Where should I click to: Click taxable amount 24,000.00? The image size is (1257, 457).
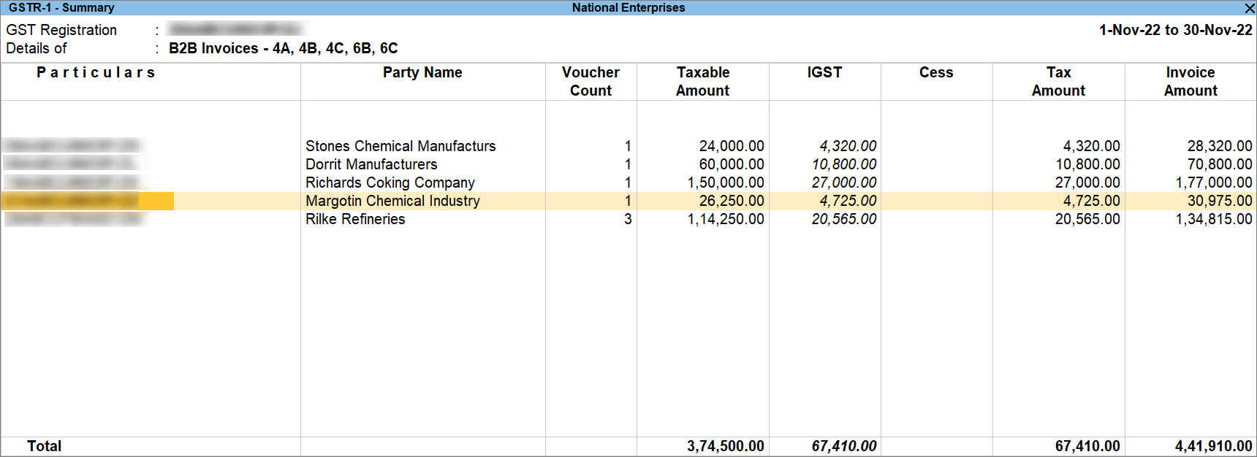pyautogui.click(x=732, y=146)
